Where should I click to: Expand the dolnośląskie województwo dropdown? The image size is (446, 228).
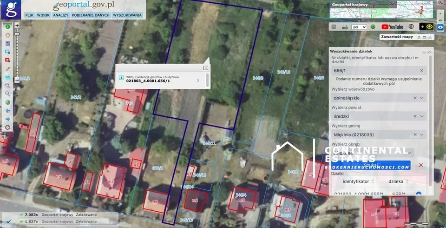[x=422, y=98]
